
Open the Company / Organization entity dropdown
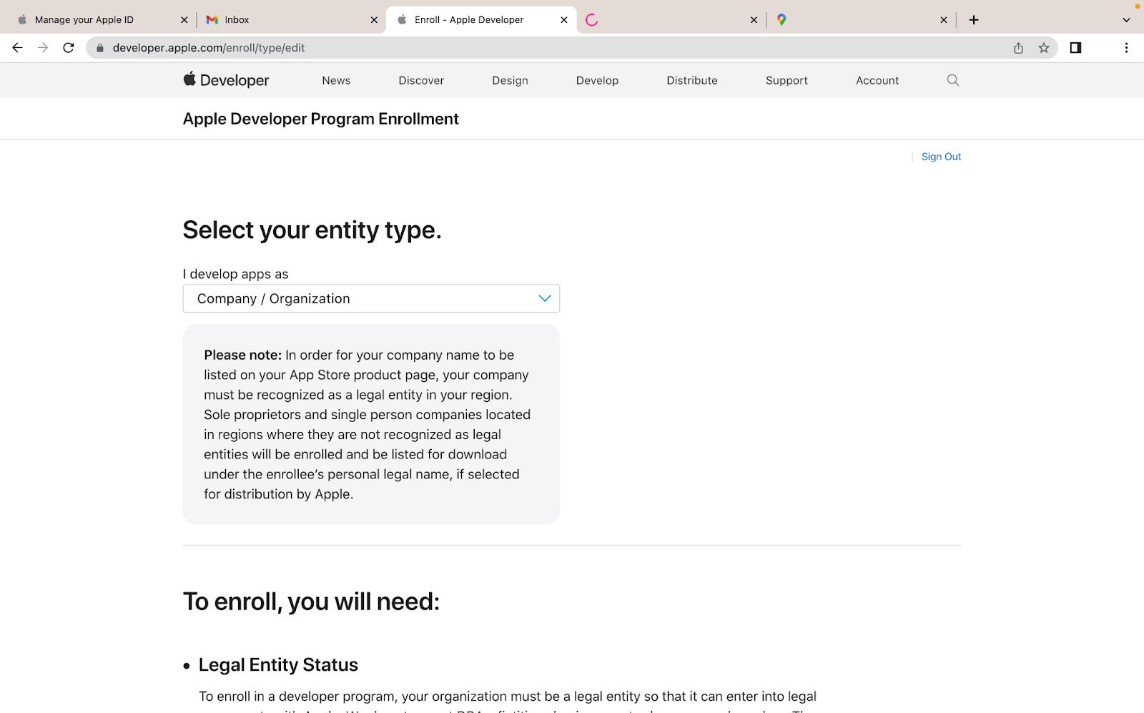(x=371, y=298)
